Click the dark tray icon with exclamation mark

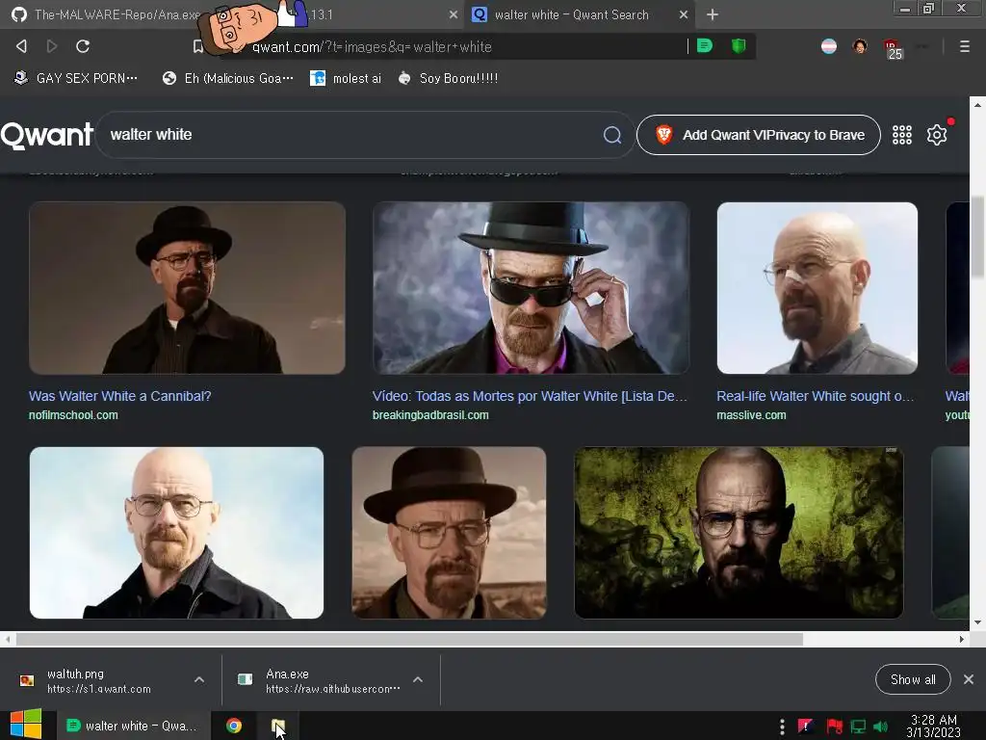pos(806,727)
